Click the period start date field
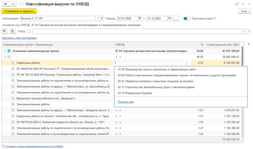253x149 pixels. [127, 19]
